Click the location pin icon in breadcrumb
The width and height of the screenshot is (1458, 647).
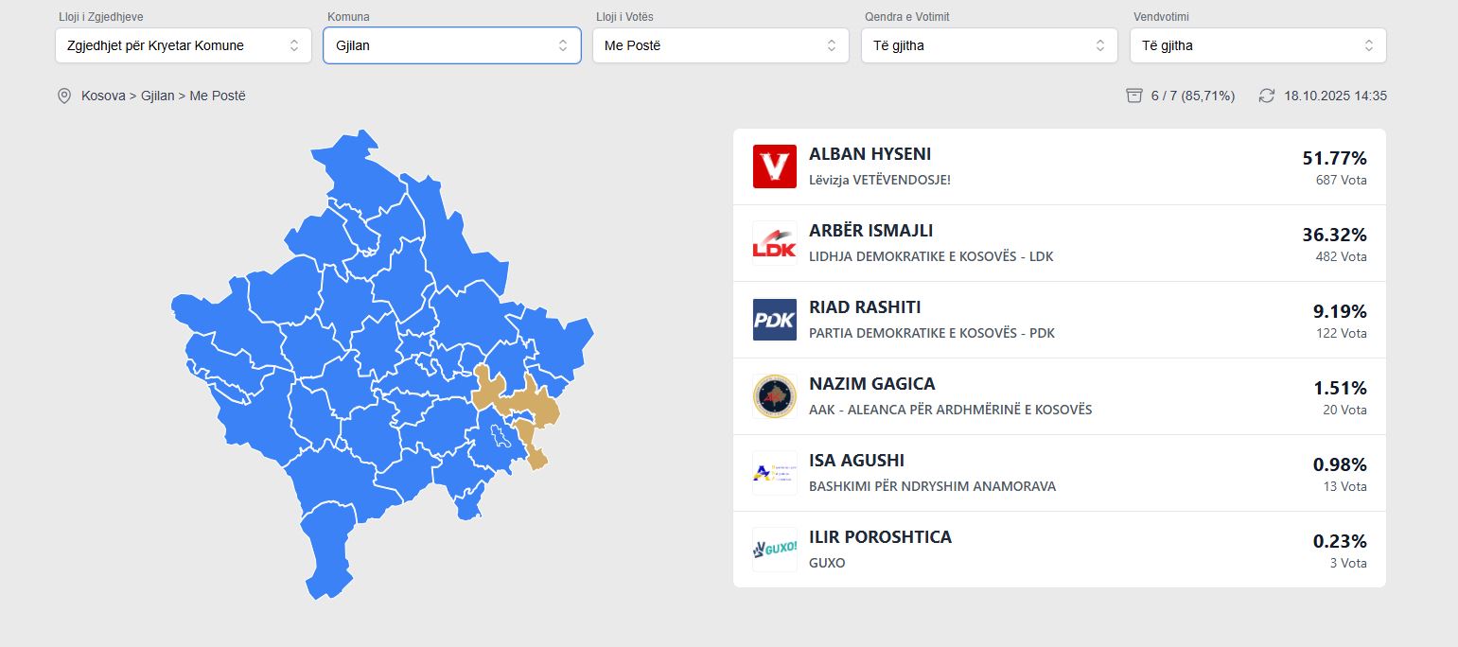point(64,96)
